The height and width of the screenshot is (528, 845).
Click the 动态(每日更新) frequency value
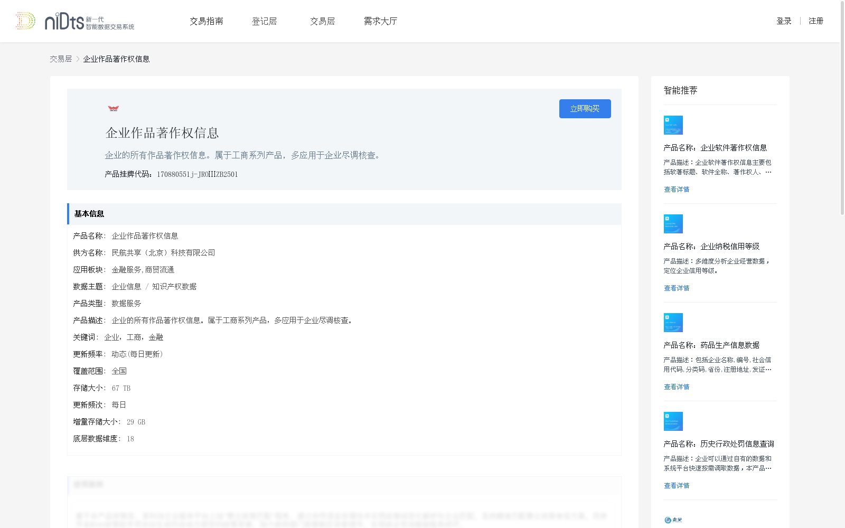click(137, 354)
